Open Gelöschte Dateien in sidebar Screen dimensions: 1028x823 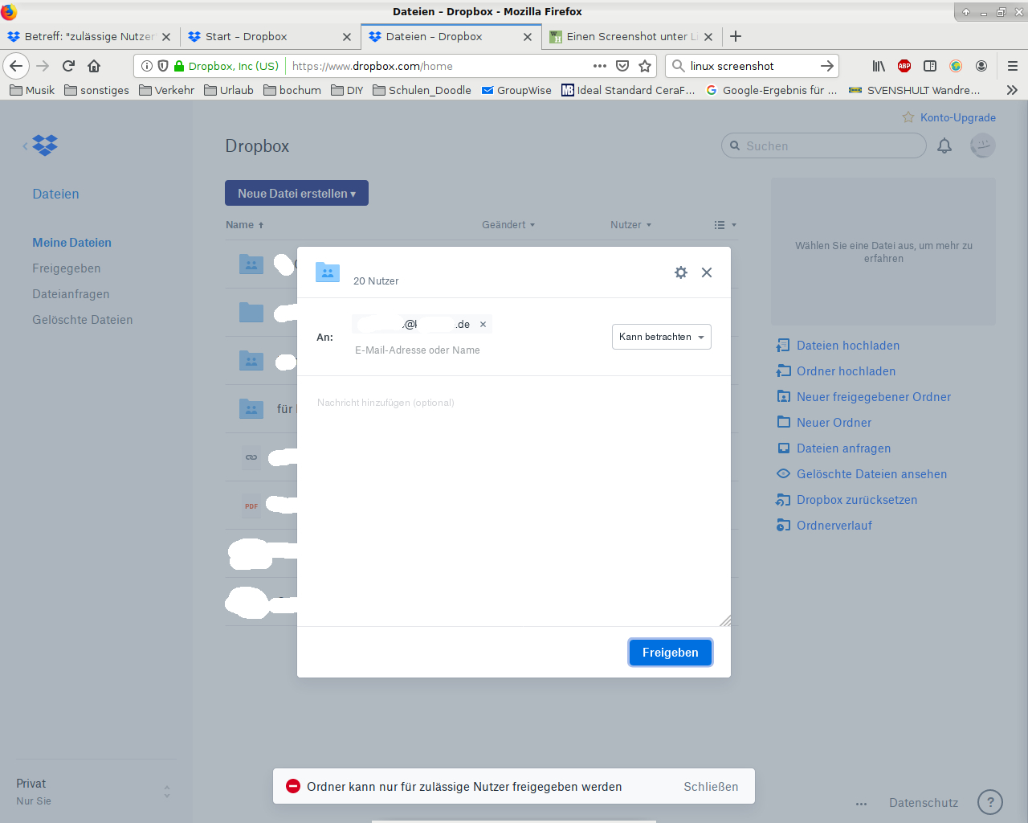(x=83, y=320)
